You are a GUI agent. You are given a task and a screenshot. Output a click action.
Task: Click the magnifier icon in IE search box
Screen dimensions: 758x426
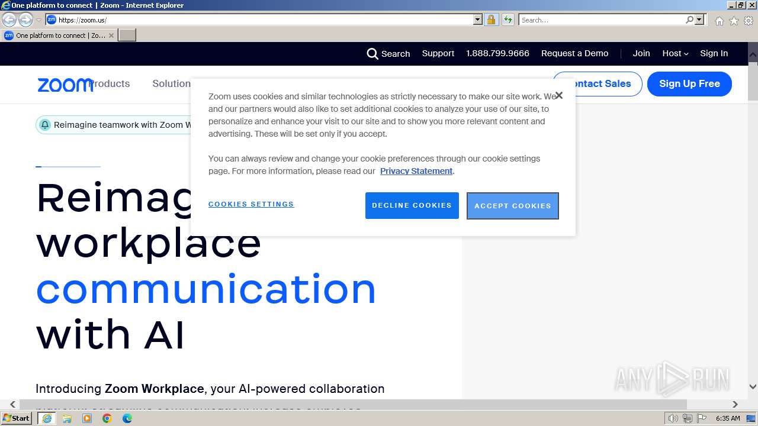pos(689,20)
